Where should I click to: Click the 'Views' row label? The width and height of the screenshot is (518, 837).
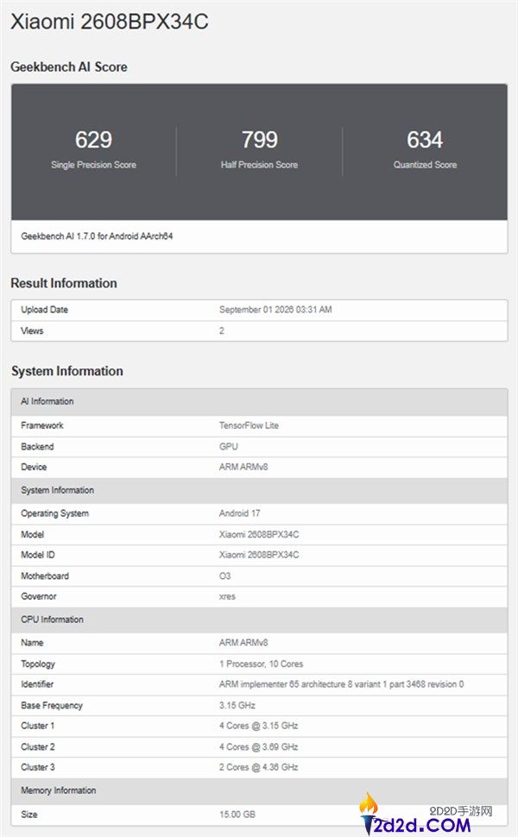32,331
